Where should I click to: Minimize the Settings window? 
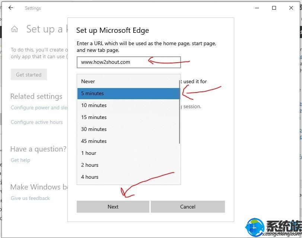257,8
